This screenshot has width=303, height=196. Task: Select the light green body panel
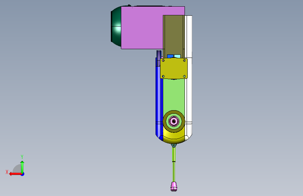[x=174, y=95]
